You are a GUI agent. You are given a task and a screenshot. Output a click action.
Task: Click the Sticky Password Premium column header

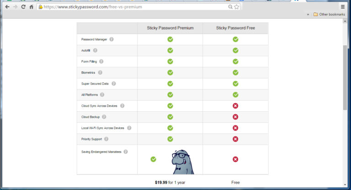coord(170,28)
